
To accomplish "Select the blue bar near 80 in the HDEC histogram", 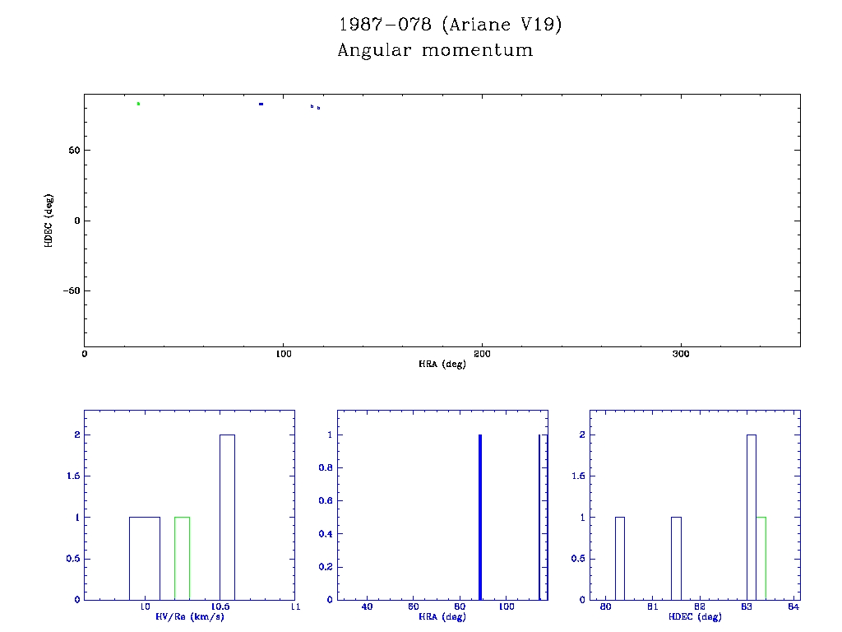I will 620,558.
